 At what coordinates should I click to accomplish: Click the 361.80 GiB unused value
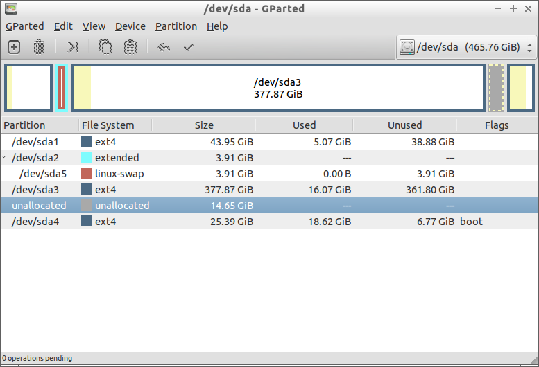[430, 190]
